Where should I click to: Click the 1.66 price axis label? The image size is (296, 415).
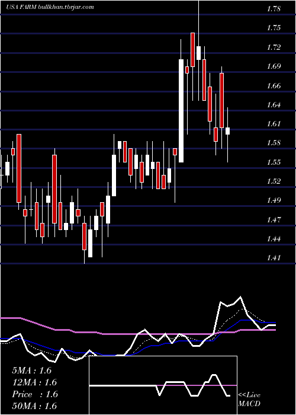[x=274, y=86]
